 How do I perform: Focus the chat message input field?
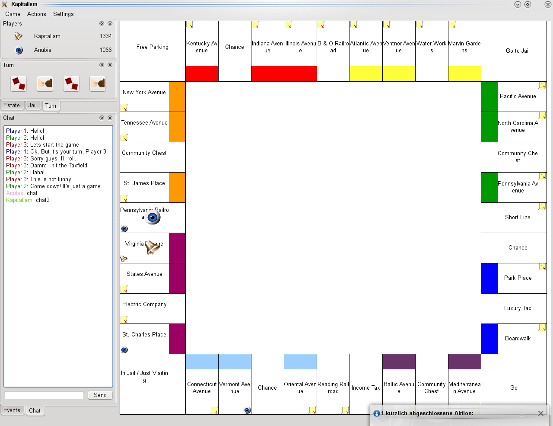pyautogui.click(x=44, y=395)
